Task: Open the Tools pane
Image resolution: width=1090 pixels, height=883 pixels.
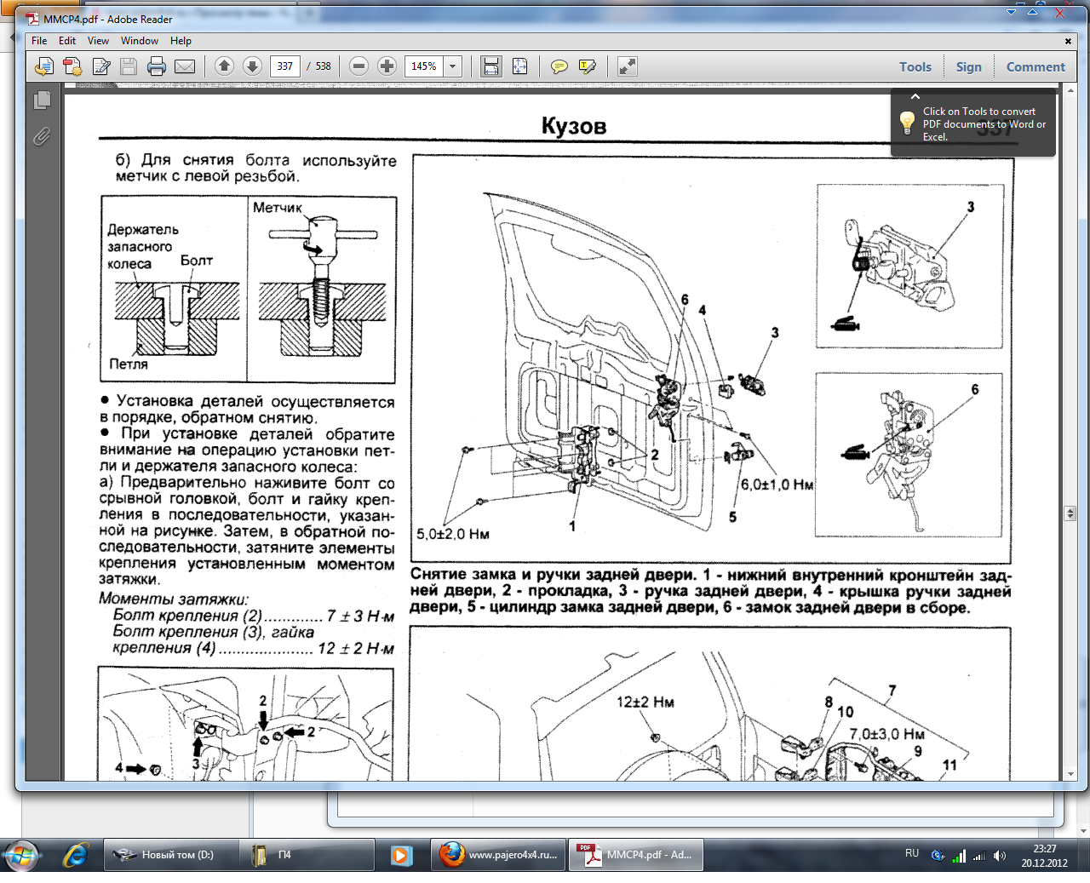Action: click(915, 67)
